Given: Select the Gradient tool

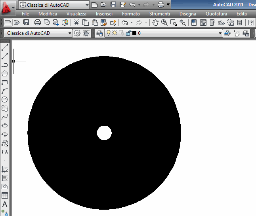Looking at the screenshot, I should [5, 178].
